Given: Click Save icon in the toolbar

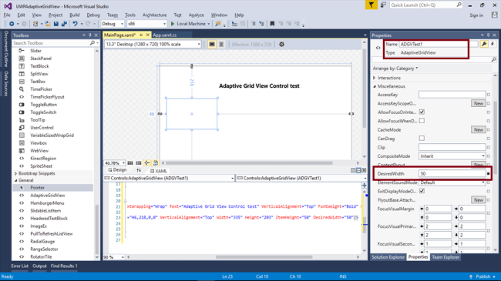Looking at the screenshot, I should tap(56, 24).
